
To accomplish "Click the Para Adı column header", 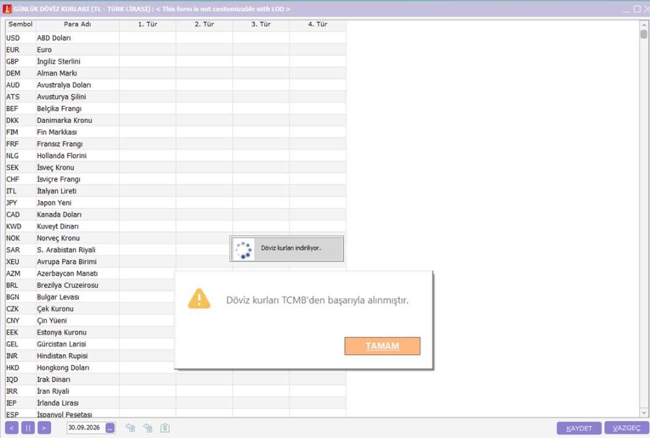I will point(77,25).
